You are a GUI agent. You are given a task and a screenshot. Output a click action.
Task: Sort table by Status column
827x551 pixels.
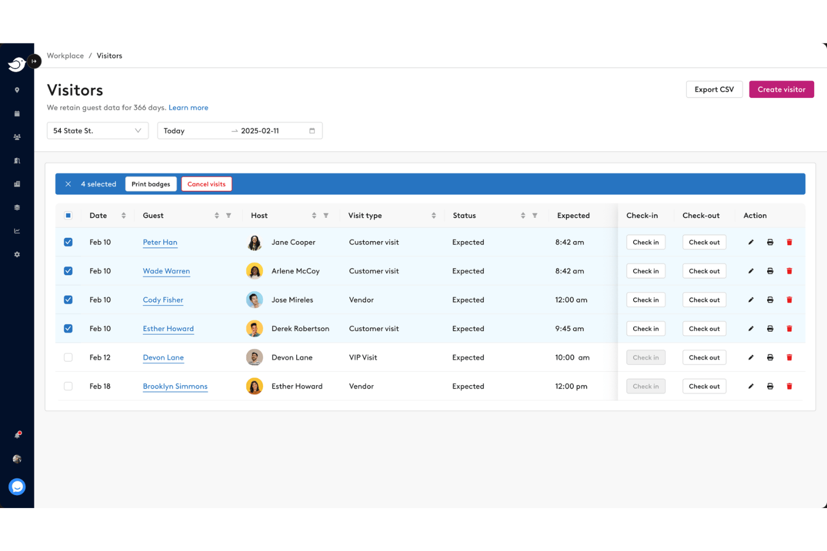tap(523, 215)
